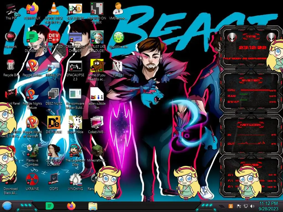Click the CPU usage bar in gadget
This screenshot has width=283, height=212.
coord(255,90)
